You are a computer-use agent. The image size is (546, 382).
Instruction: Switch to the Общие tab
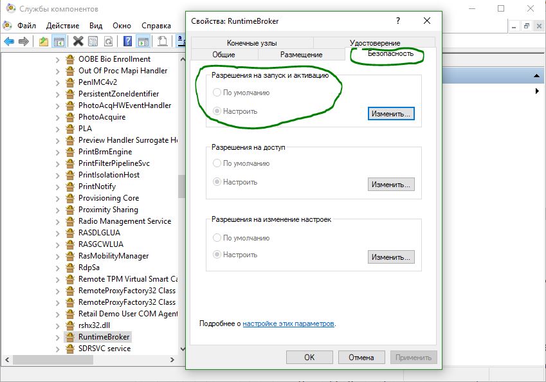coord(224,54)
